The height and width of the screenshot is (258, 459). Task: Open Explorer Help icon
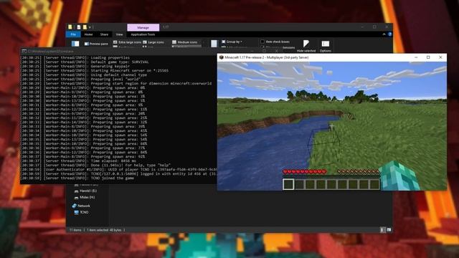[x=389, y=34]
